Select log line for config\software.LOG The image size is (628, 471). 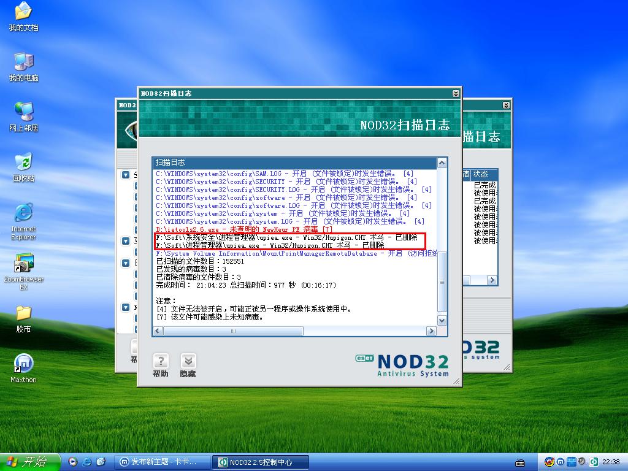294,205
